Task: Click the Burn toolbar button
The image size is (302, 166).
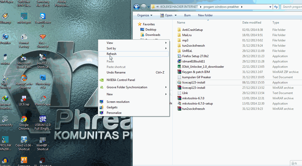Action: coord(187,15)
